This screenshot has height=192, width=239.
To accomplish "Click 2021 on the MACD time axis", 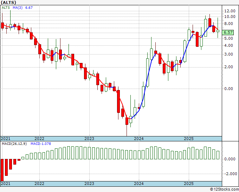I will (6, 184).
